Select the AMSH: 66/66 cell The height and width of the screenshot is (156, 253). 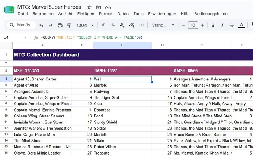point(202,70)
